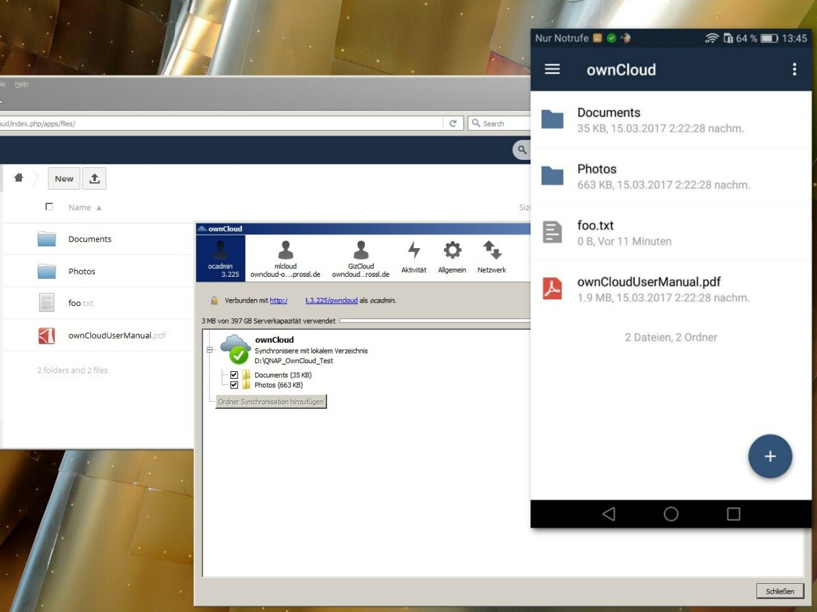Click the upload icon in the web interface

(x=94, y=178)
